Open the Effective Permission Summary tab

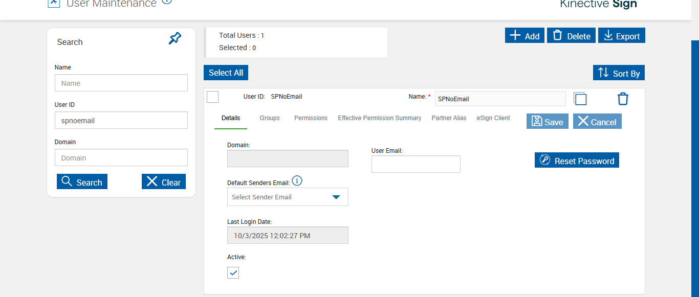379,118
